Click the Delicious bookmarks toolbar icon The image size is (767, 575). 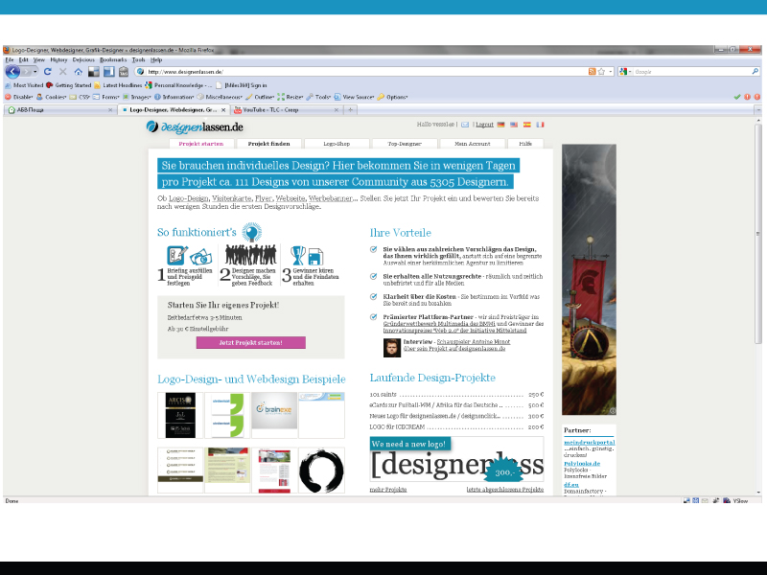(93, 72)
